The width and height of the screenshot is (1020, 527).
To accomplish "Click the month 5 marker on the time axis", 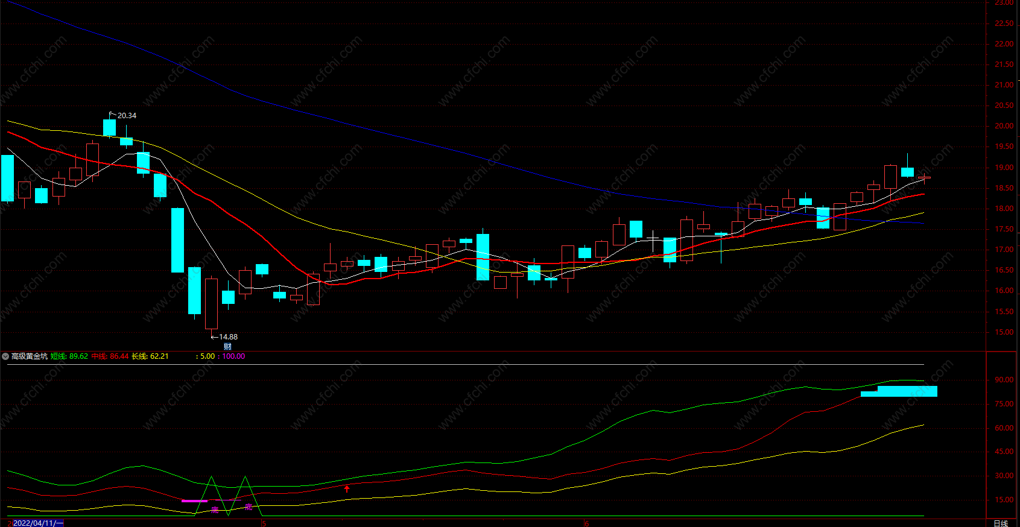I will 264,523.
